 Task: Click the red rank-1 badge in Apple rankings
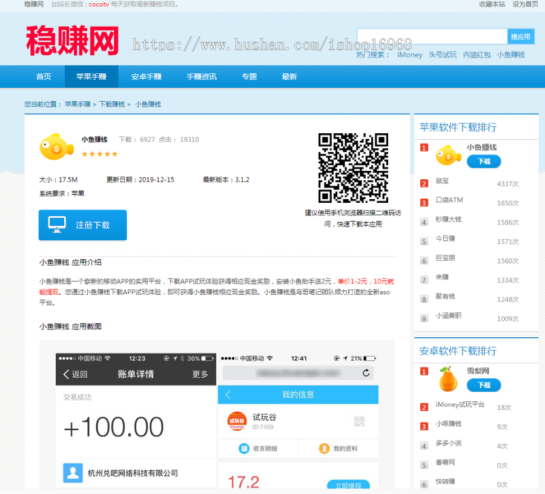pos(423,147)
